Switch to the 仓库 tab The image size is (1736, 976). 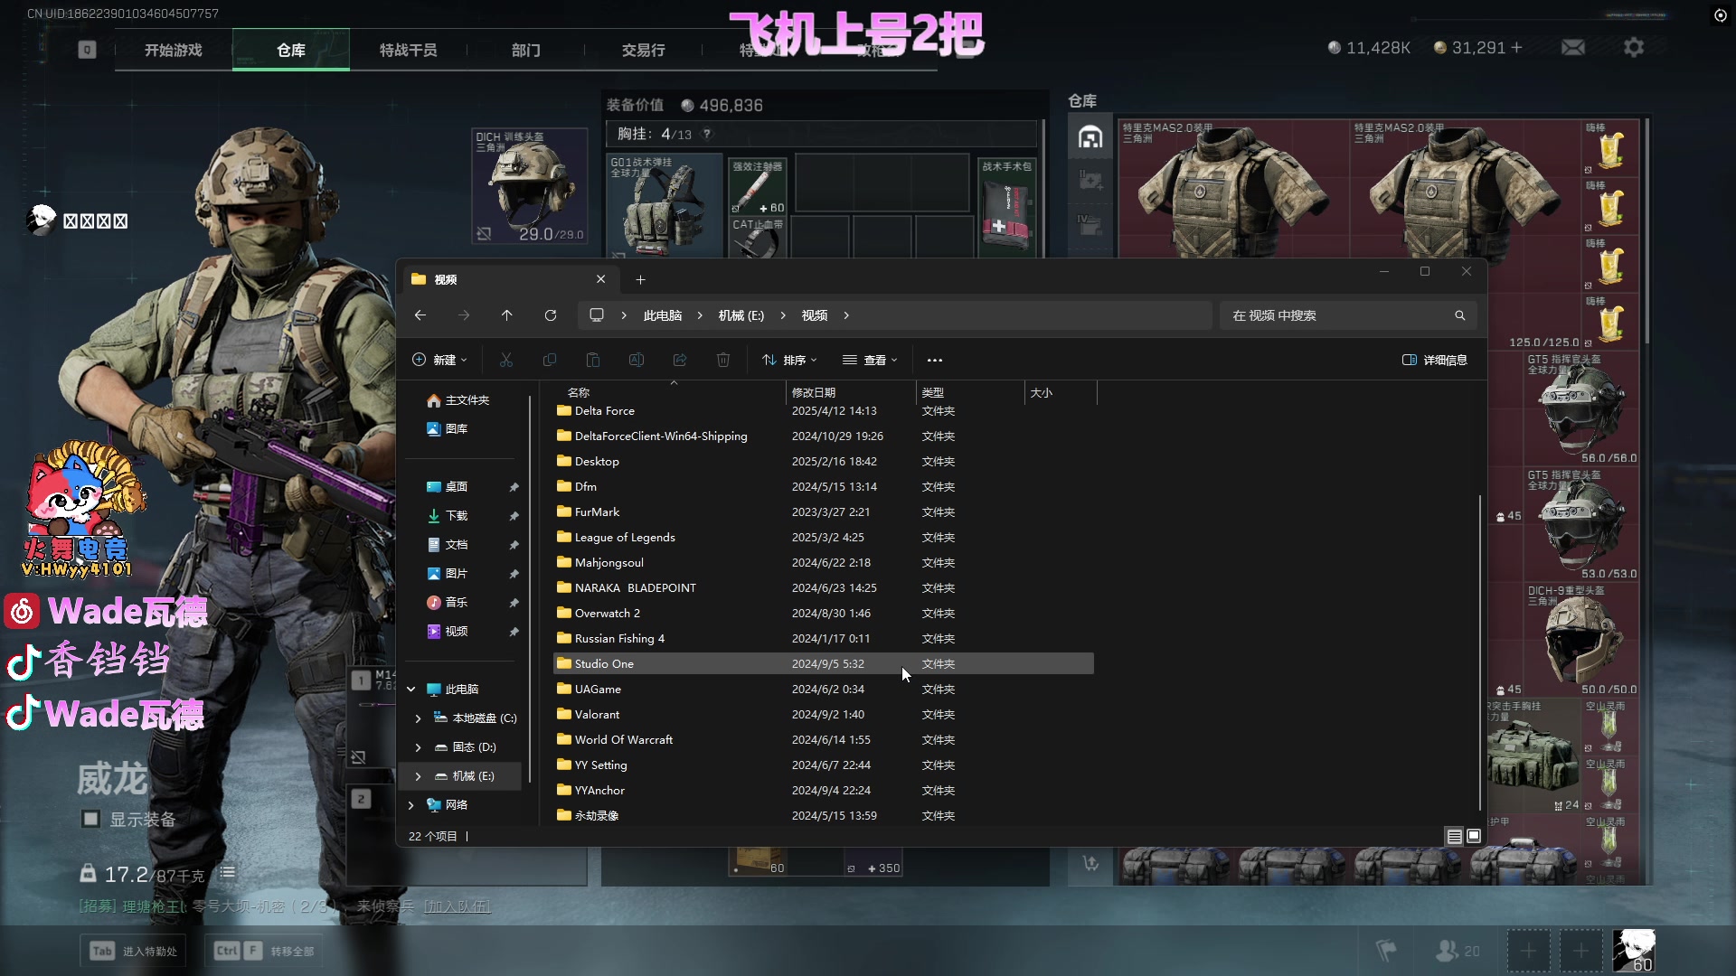click(290, 50)
